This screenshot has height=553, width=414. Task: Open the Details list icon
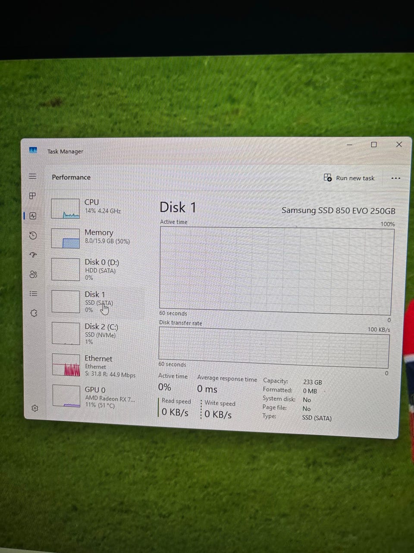tap(33, 294)
